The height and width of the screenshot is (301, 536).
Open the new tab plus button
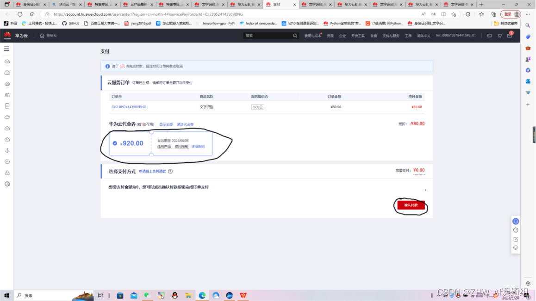pyautogui.click(x=481, y=5)
